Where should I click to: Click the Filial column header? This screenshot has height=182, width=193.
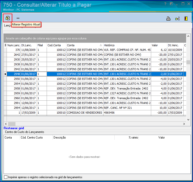[x=42, y=45]
